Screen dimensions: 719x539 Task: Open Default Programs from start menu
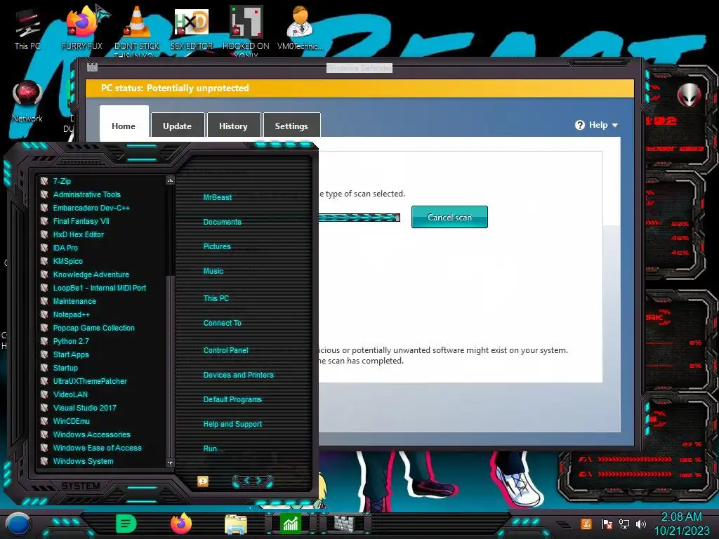232,399
